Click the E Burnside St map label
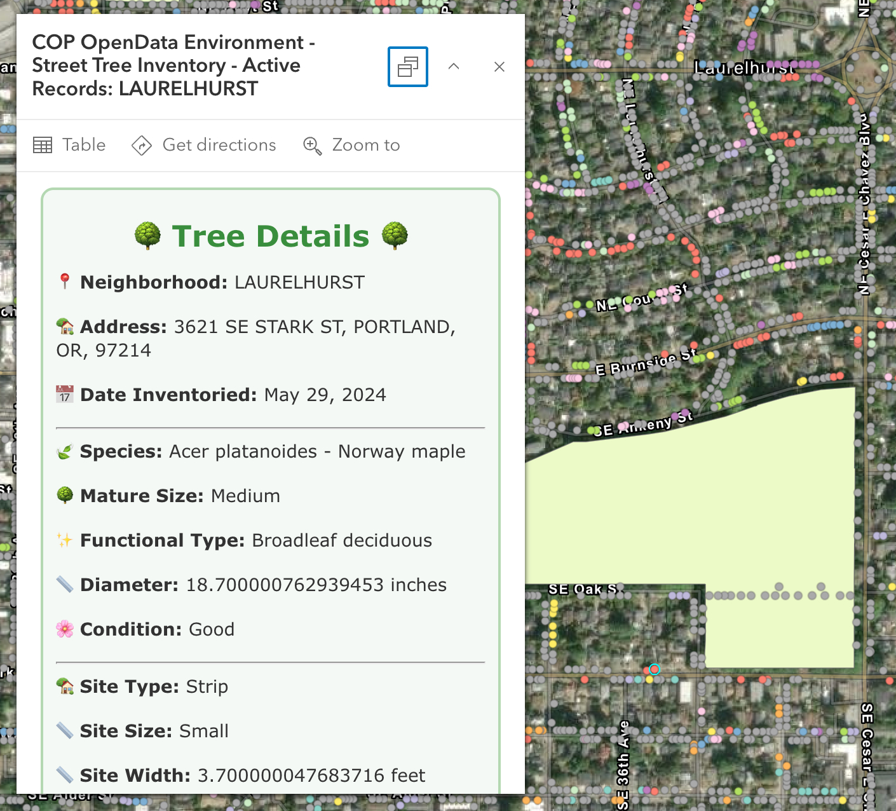The width and height of the screenshot is (896, 811). pyautogui.click(x=646, y=362)
